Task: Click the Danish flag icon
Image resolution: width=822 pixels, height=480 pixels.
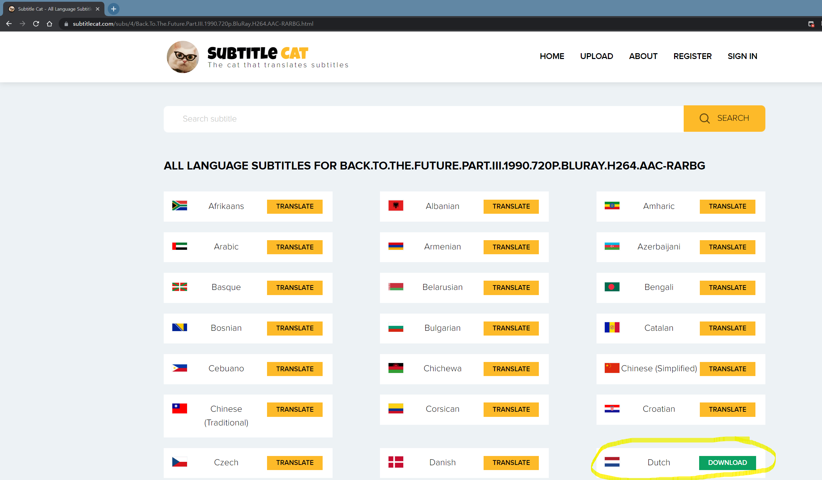Action: [396, 462]
